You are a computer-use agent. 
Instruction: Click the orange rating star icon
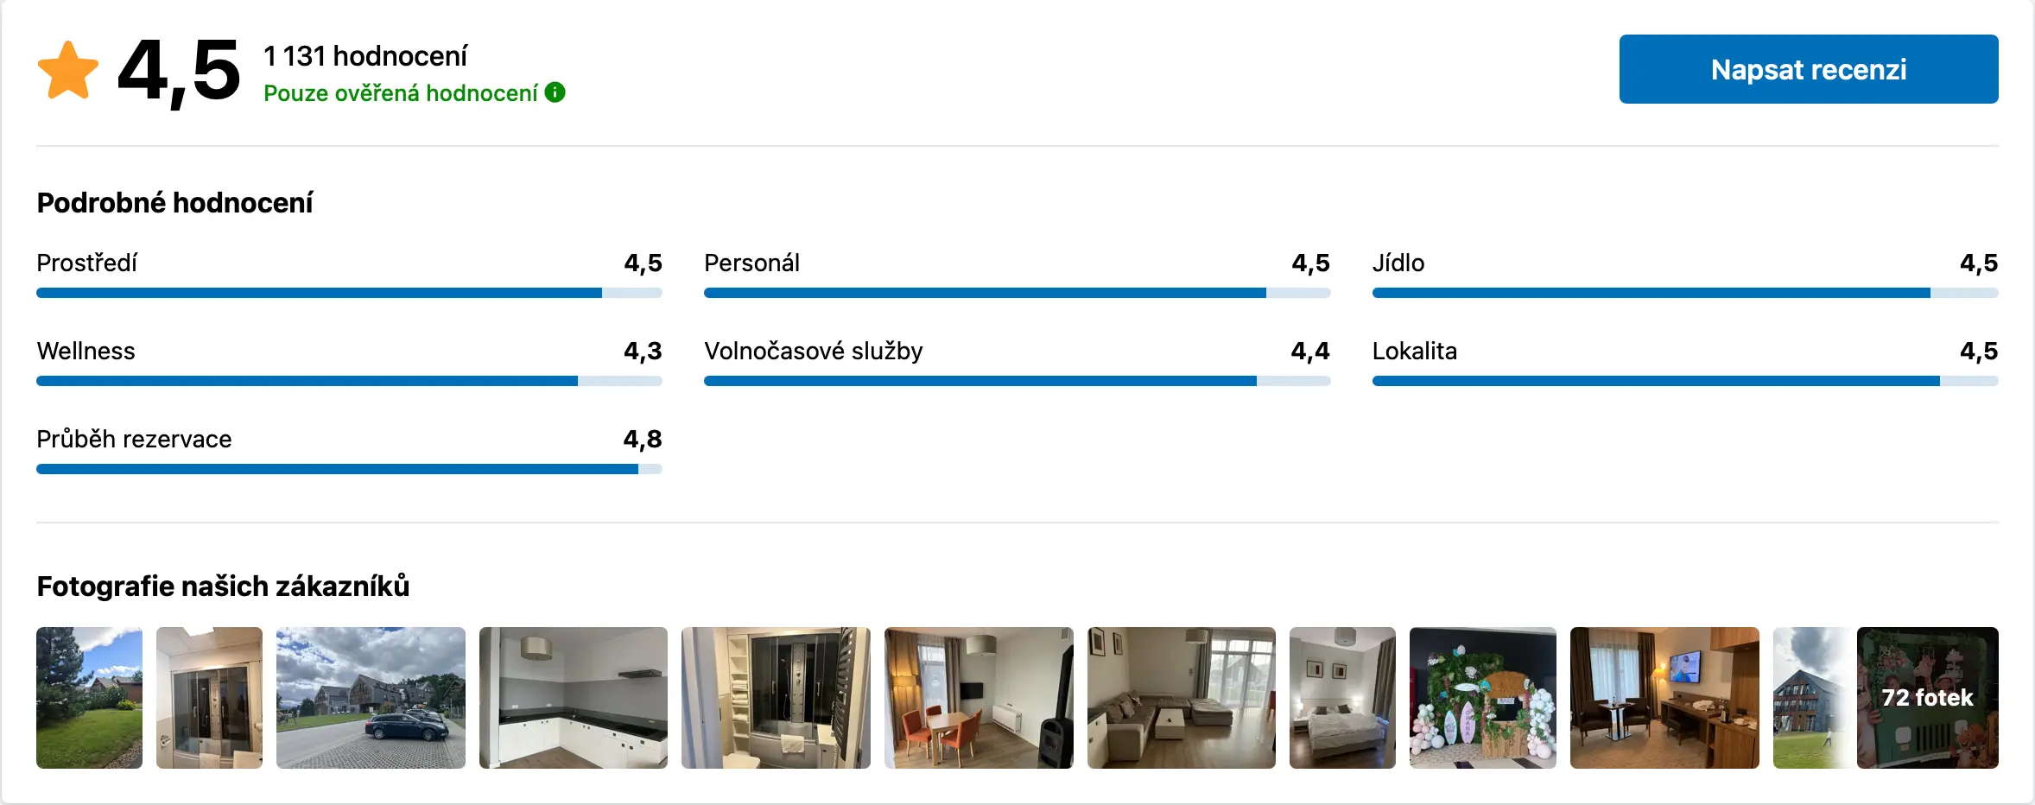[x=68, y=71]
